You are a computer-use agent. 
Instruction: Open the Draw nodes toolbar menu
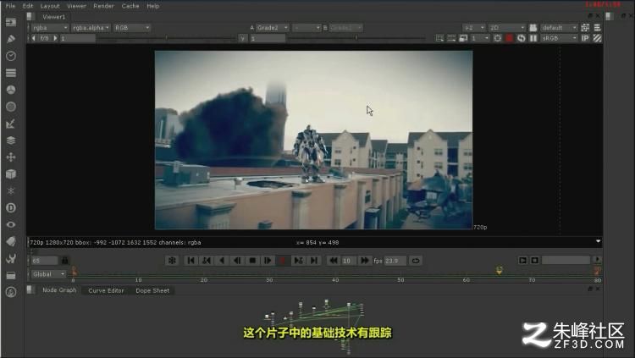point(11,39)
